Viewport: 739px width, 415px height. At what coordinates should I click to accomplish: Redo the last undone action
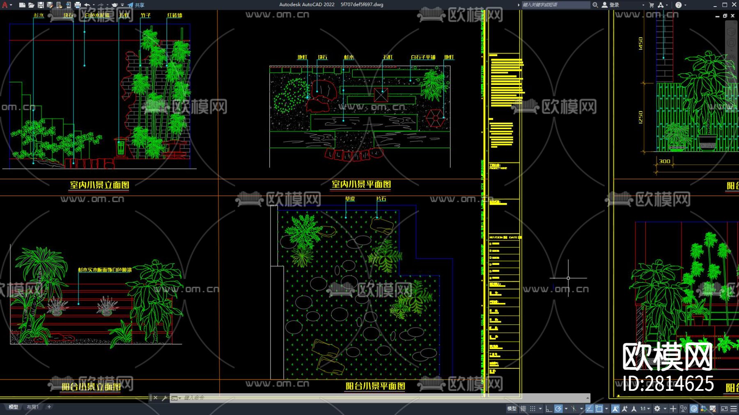coord(101,5)
